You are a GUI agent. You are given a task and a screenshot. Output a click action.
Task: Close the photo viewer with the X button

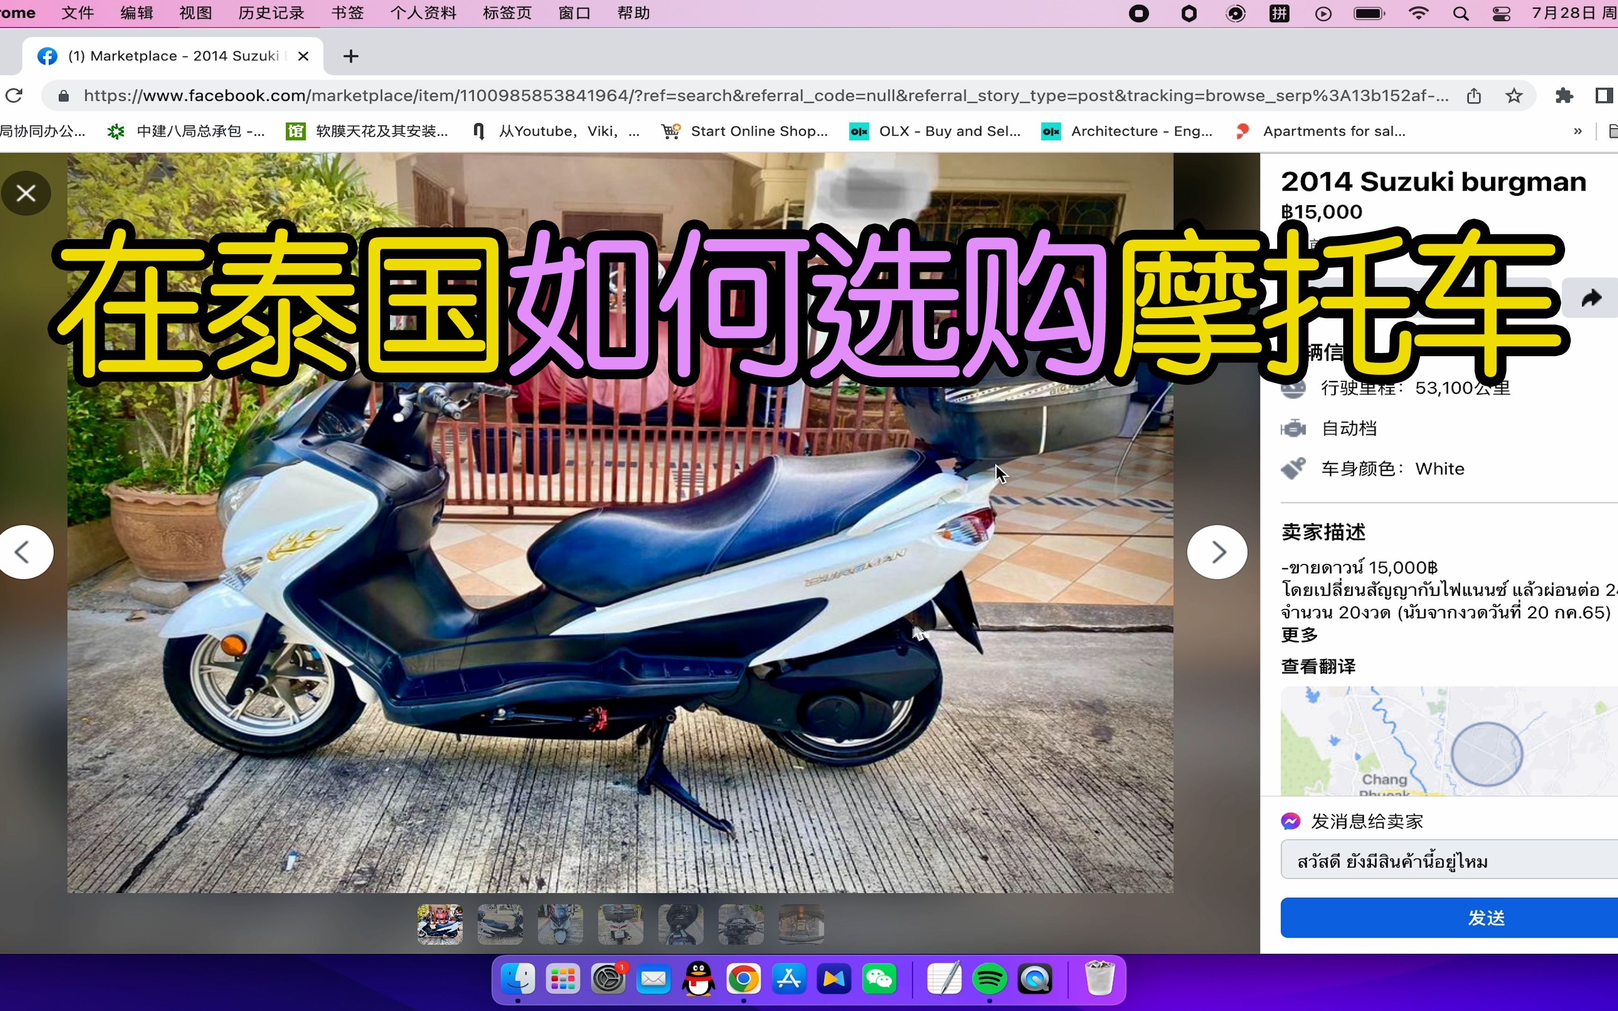pyautogui.click(x=26, y=193)
